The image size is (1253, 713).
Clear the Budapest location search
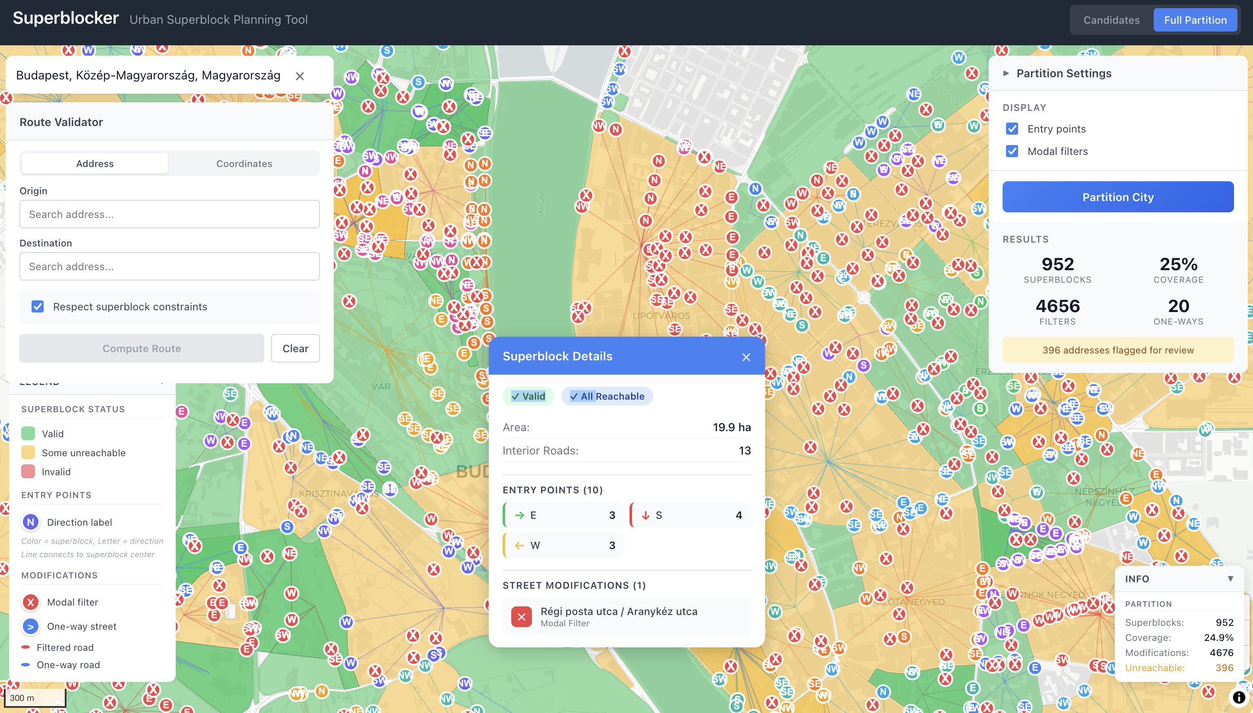tap(300, 76)
